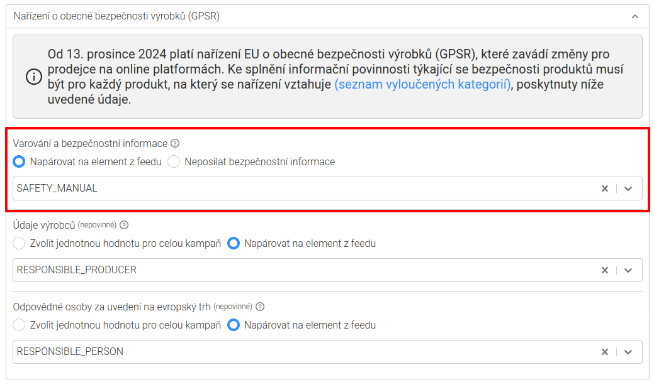Clear the RESPONSIBLE_PERSON selection
The image size is (654, 387).
[604, 352]
